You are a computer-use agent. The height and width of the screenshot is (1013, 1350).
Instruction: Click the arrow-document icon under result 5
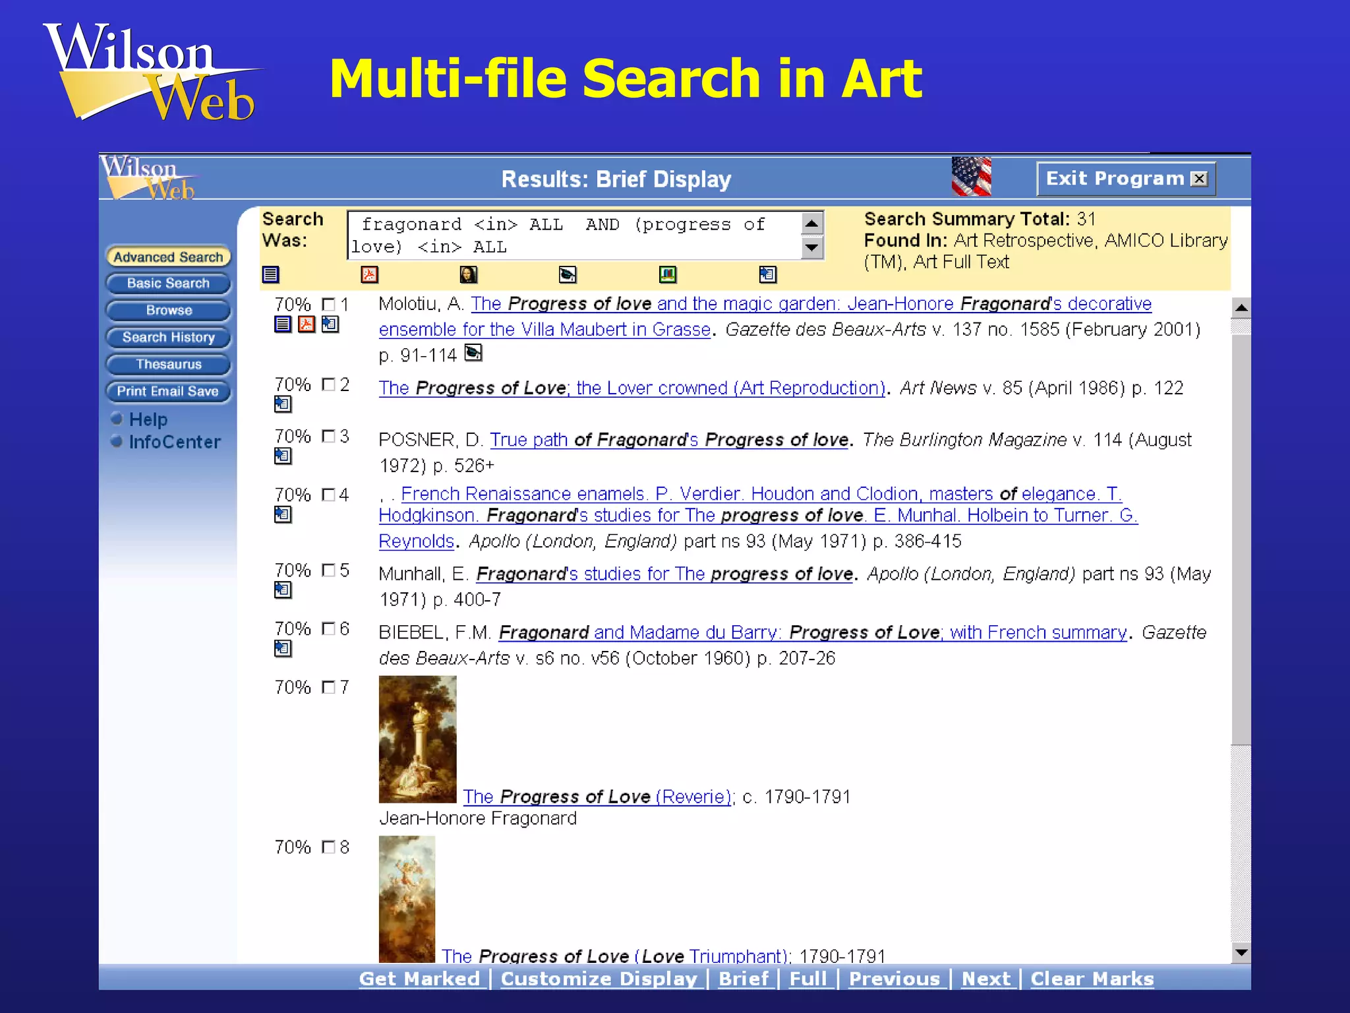pos(283,590)
